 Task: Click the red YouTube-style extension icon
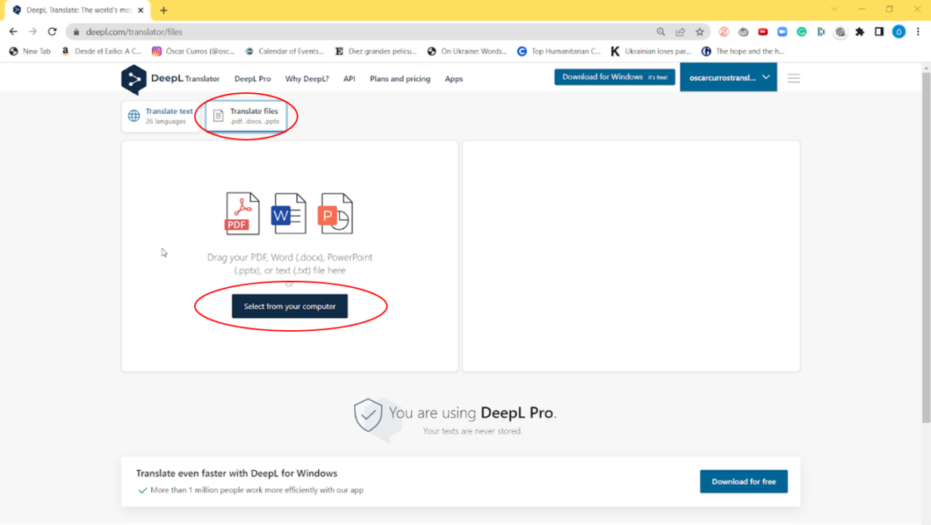coord(763,32)
